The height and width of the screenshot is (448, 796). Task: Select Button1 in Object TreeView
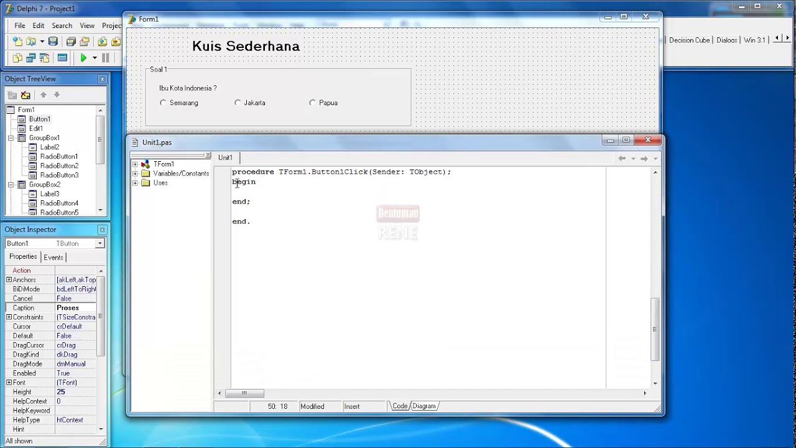coord(40,119)
